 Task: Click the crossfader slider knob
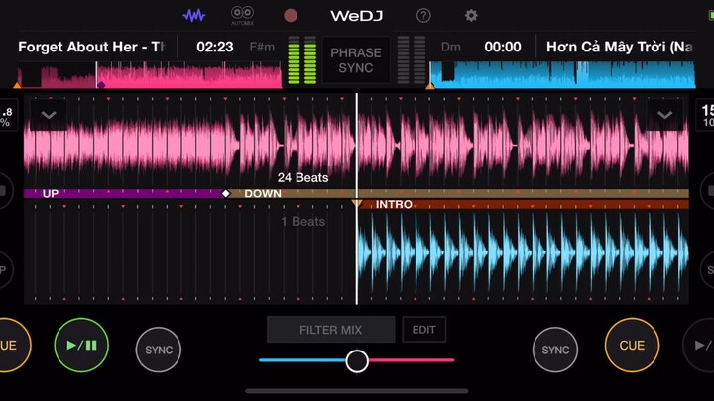click(357, 361)
